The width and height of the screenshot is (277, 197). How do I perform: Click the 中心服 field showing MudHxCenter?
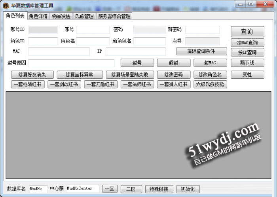coord(82,189)
